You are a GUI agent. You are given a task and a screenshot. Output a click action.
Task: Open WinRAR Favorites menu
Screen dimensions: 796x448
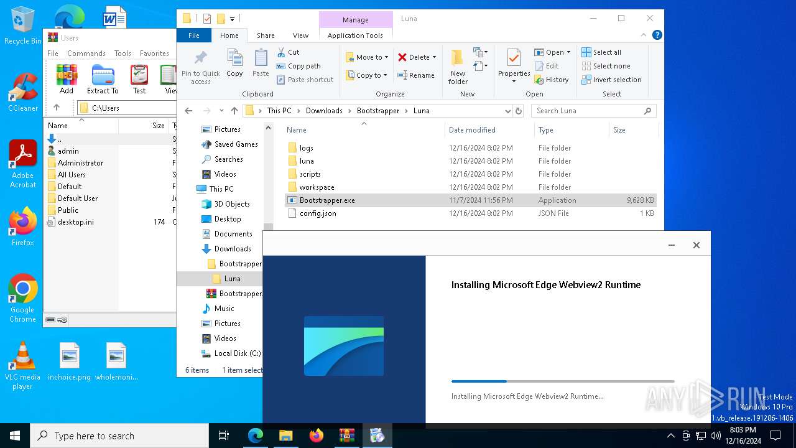click(x=154, y=54)
